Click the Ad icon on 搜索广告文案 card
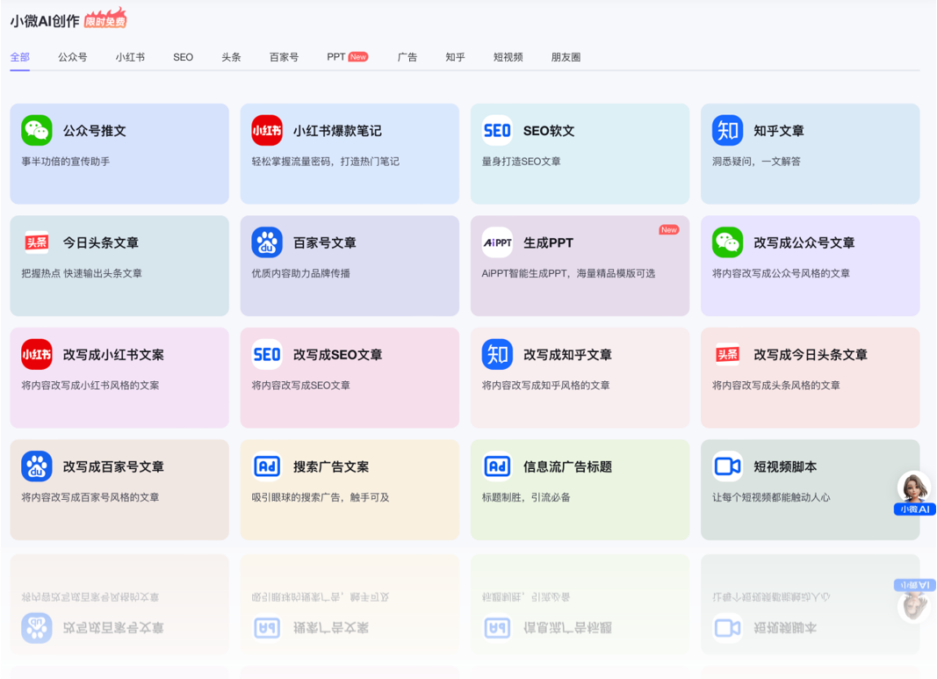 (266, 466)
